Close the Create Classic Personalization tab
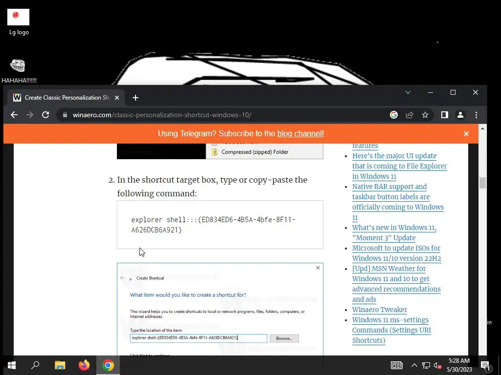This screenshot has height=375, width=501. click(x=117, y=98)
